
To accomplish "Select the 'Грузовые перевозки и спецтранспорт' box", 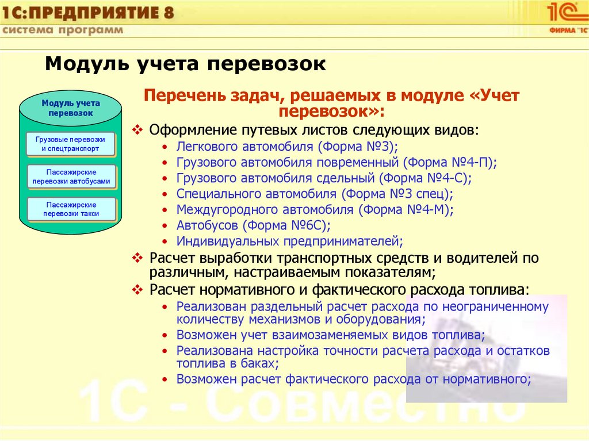I will coord(71,144).
